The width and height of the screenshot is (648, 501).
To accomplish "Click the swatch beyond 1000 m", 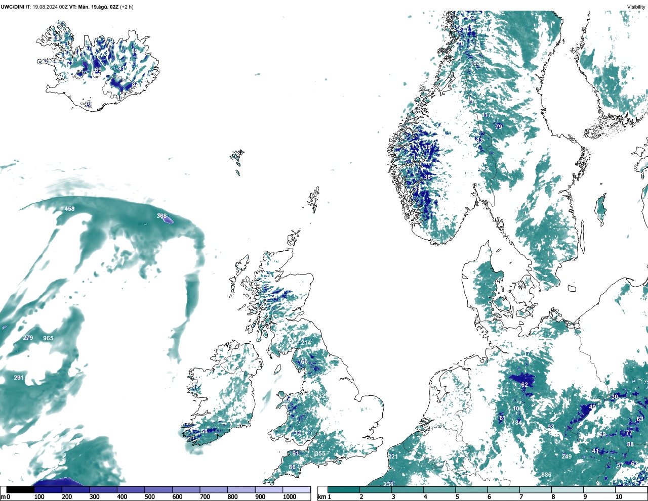I will point(297,489).
